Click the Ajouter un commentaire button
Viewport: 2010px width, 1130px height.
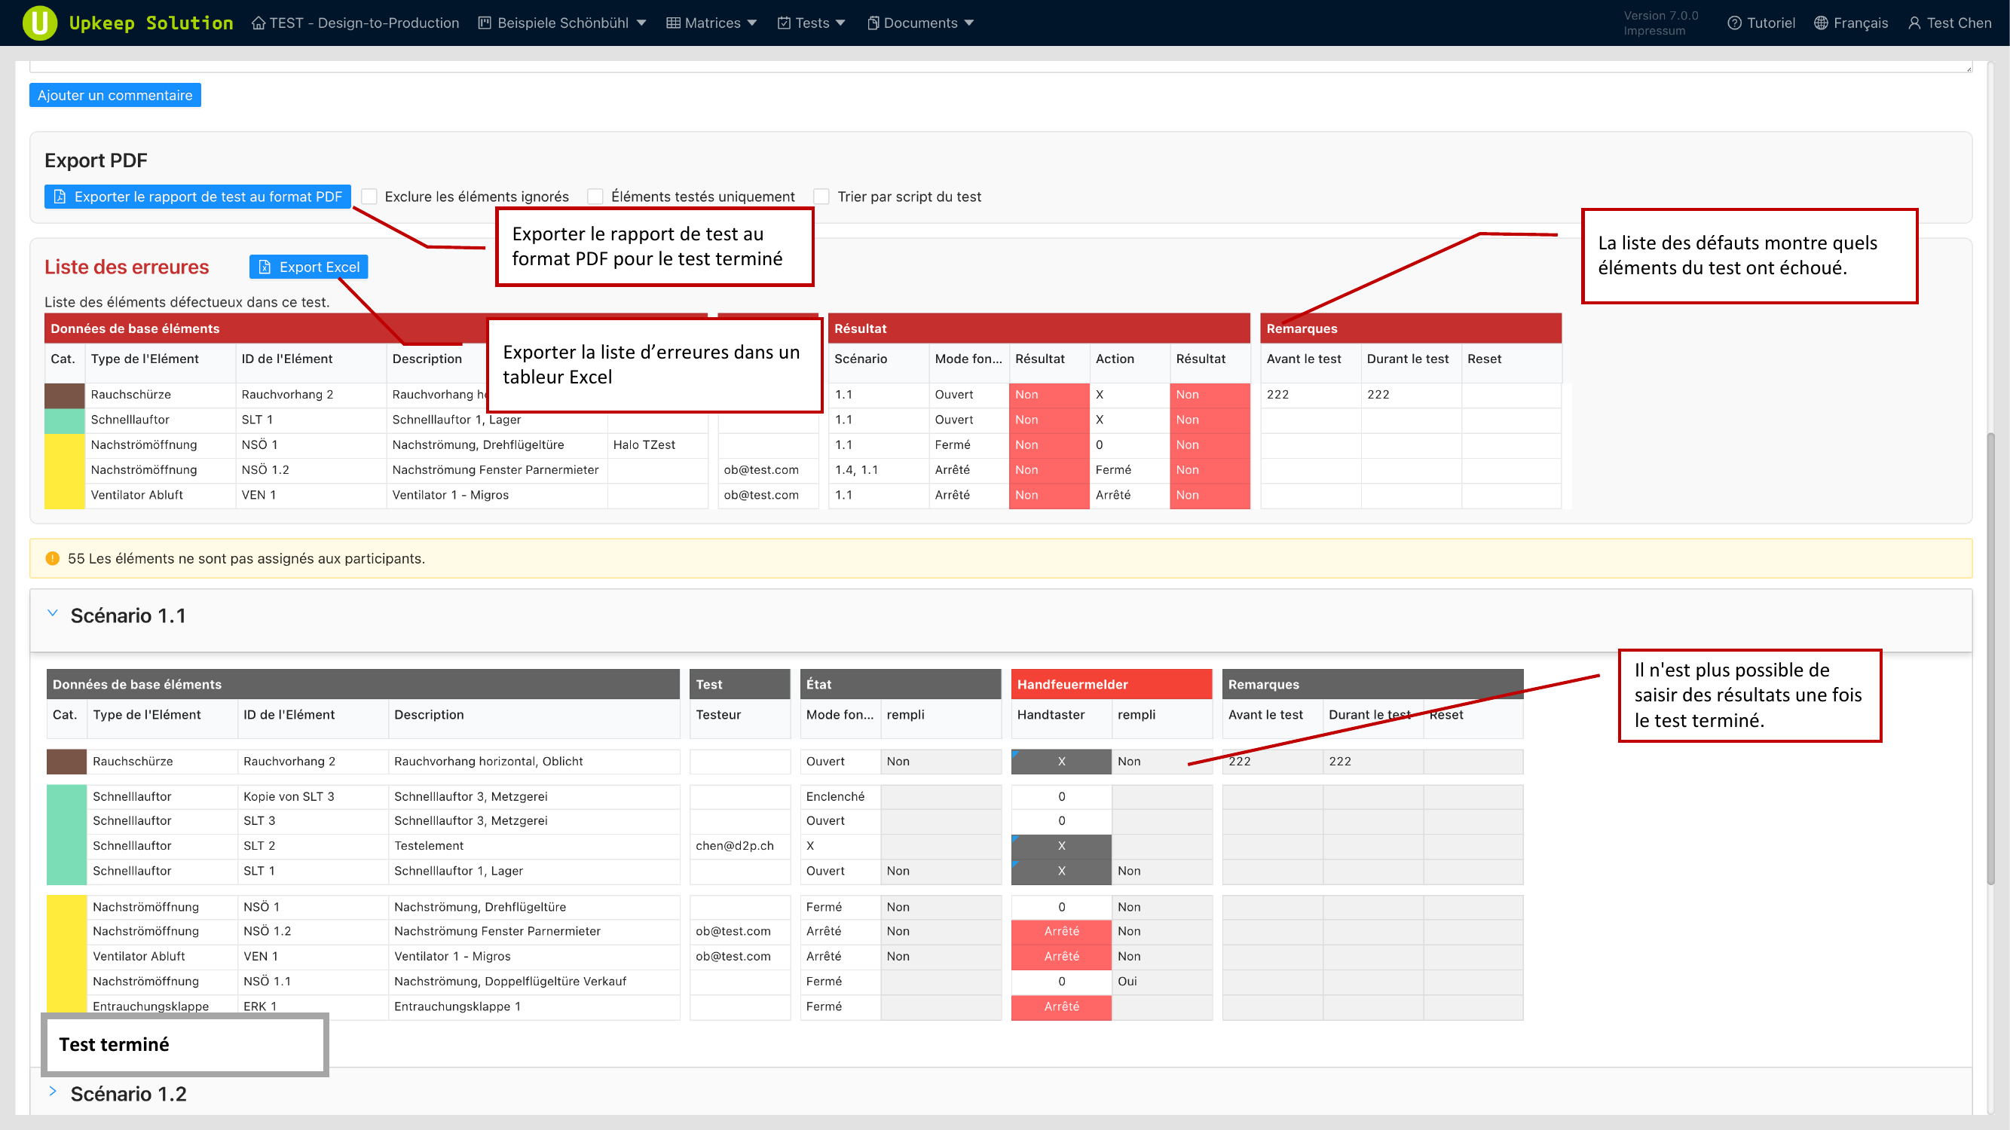[x=115, y=95]
